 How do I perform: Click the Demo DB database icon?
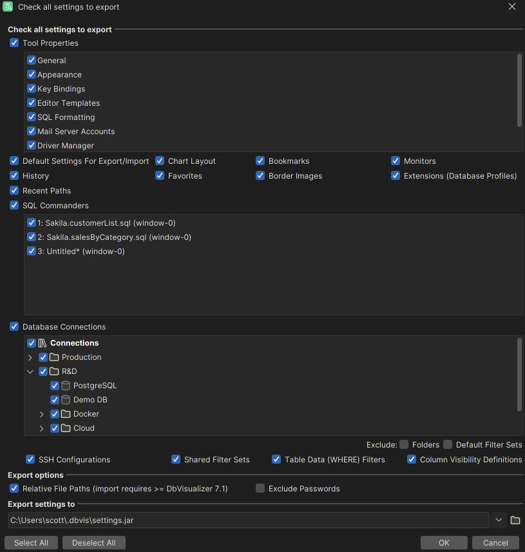66,400
